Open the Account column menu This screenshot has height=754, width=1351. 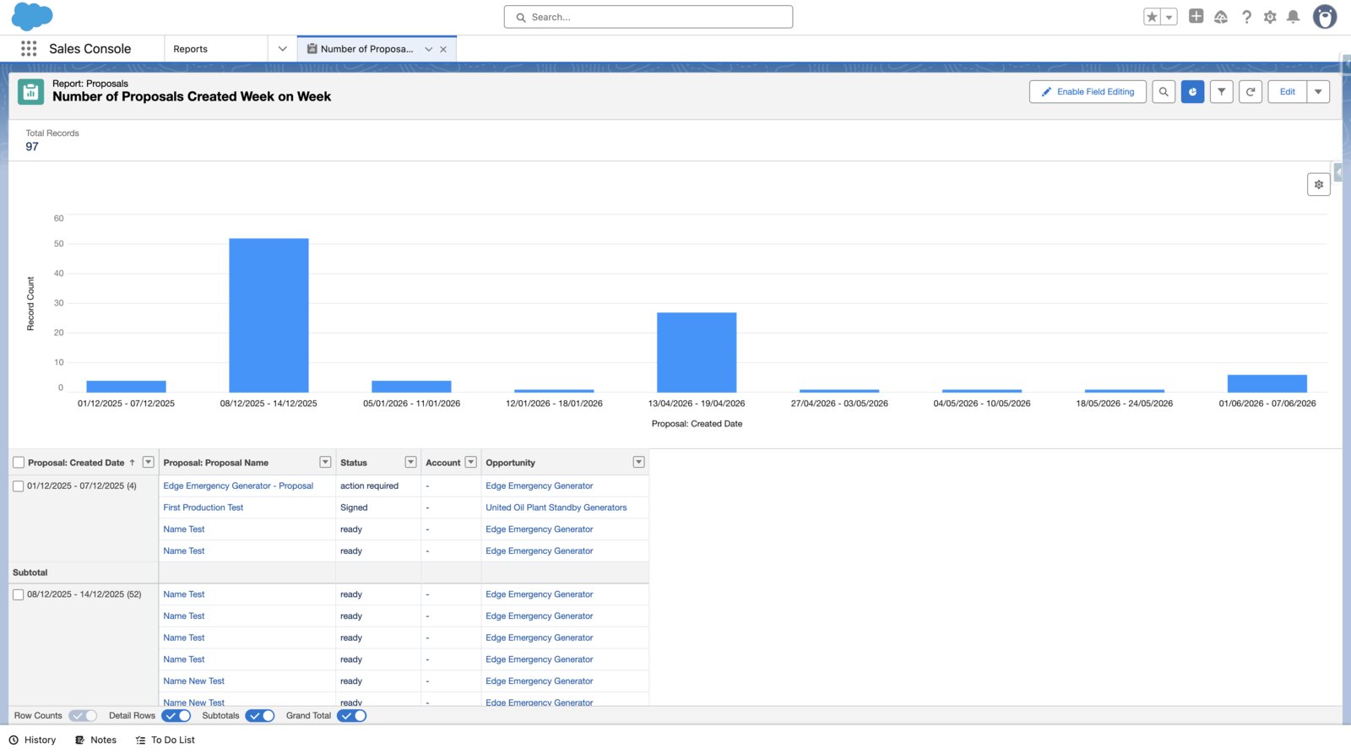[471, 462]
